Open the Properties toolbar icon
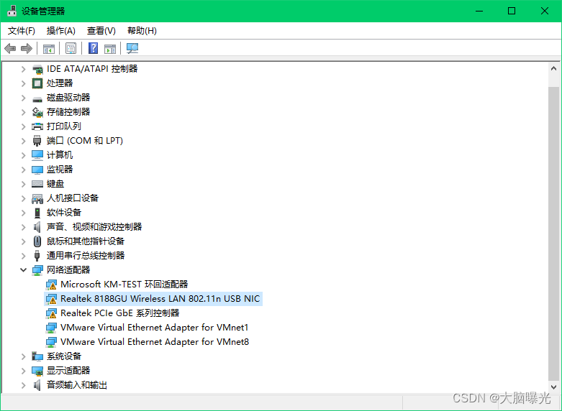562x411 pixels. point(71,48)
